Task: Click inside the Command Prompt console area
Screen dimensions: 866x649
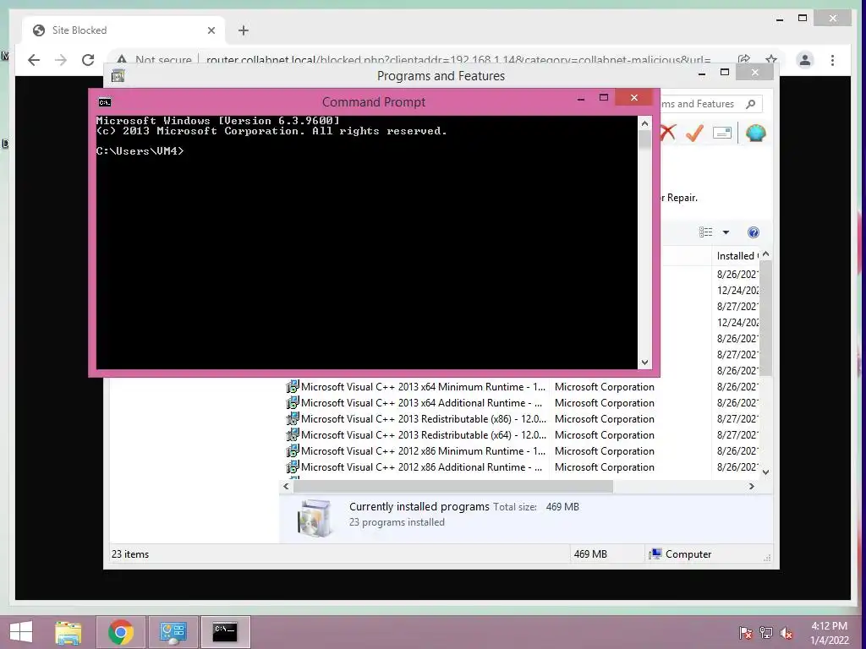Action: pyautogui.click(x=367, y=243)
